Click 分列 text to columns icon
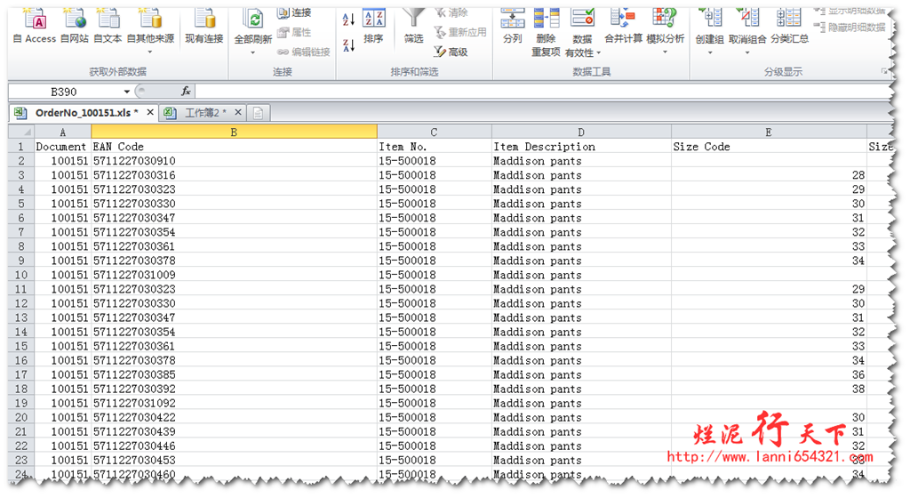910x498 pixels. 513,24
